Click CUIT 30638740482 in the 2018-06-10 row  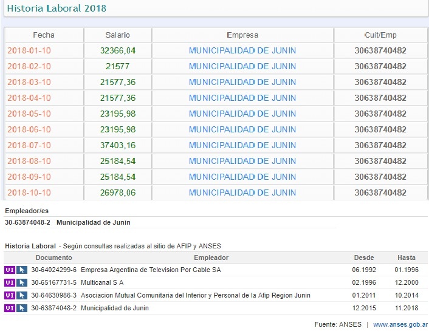point(380,129)
